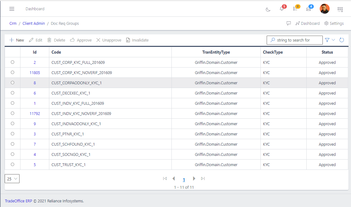Create a record with the New button

click(x=16, y=40)
